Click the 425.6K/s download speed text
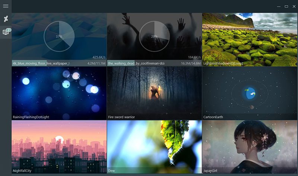Viewport: 298px width, 176px height. [99, 57]
